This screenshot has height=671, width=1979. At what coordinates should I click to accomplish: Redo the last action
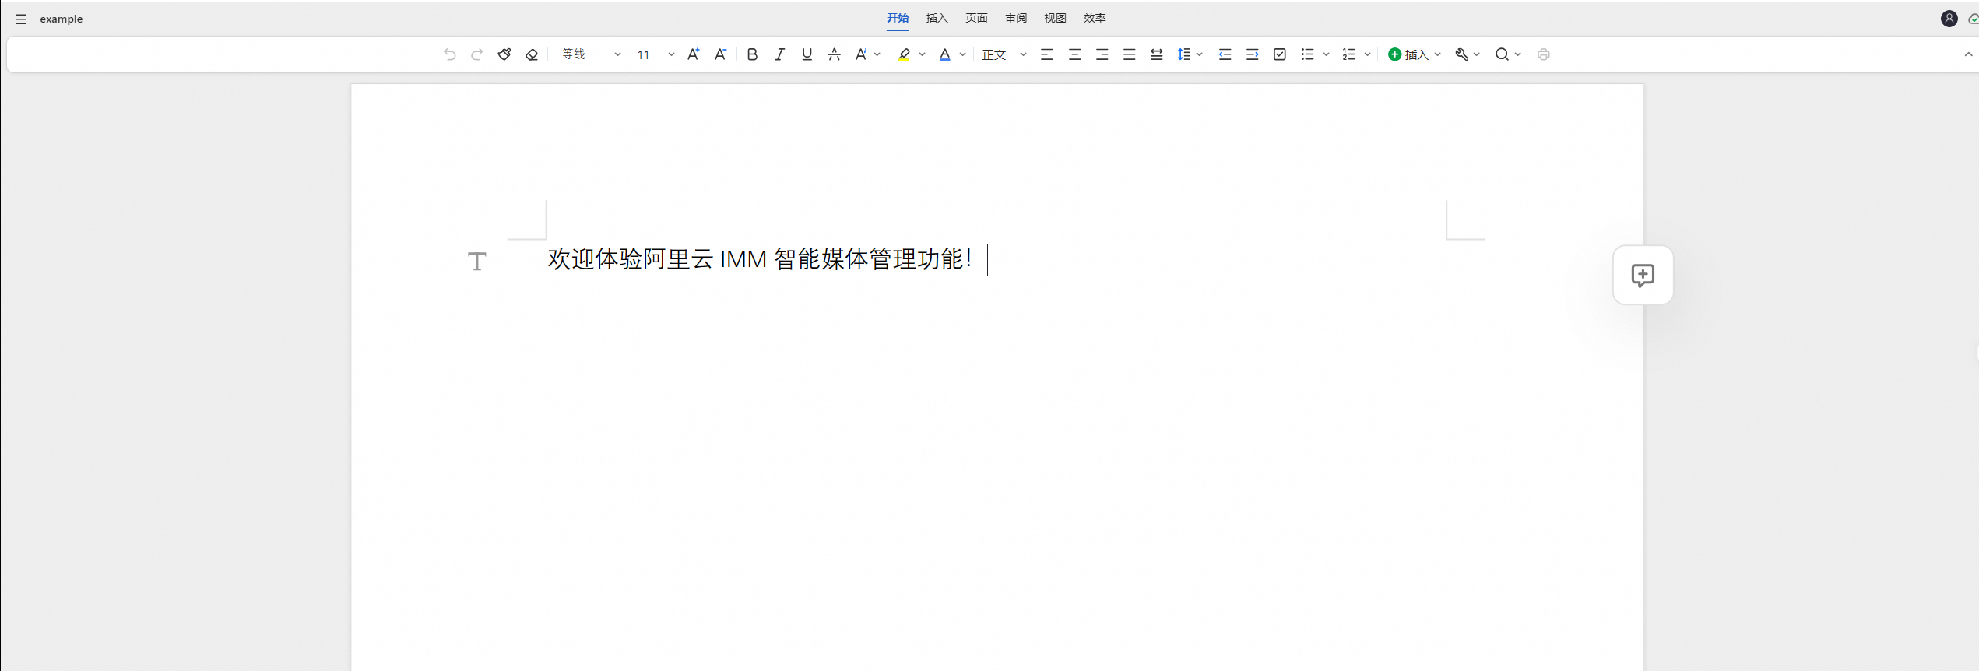[x=477, y=54]
